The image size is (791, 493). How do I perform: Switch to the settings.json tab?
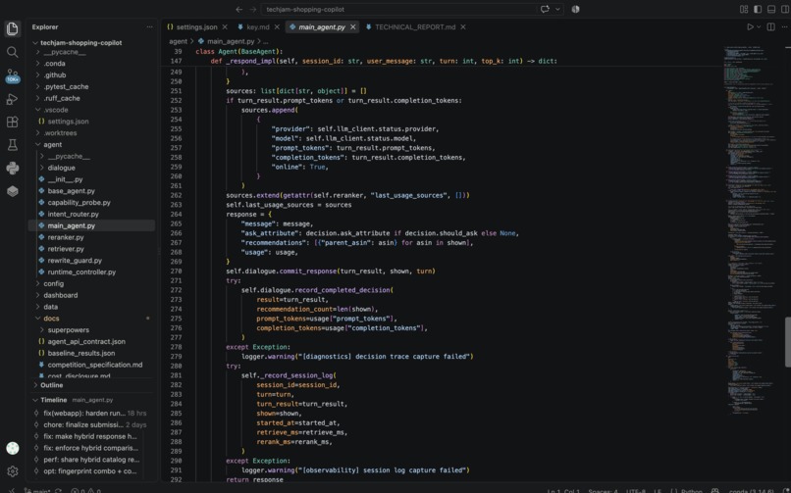click(197, 27)
